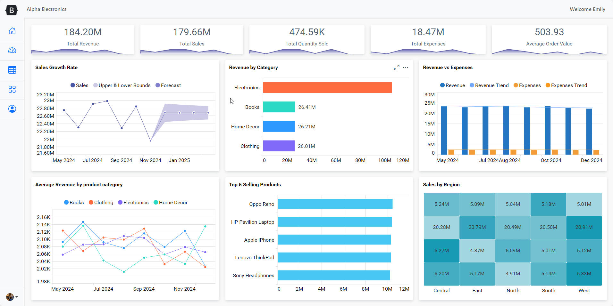The width and height of the screenshot is (613, 306).
Task: Open the Home icon in sidebar
Action: coord(12,31)
